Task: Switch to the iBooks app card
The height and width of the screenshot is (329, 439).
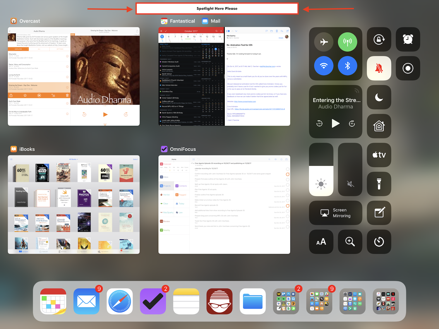Action: click(74, 205)
